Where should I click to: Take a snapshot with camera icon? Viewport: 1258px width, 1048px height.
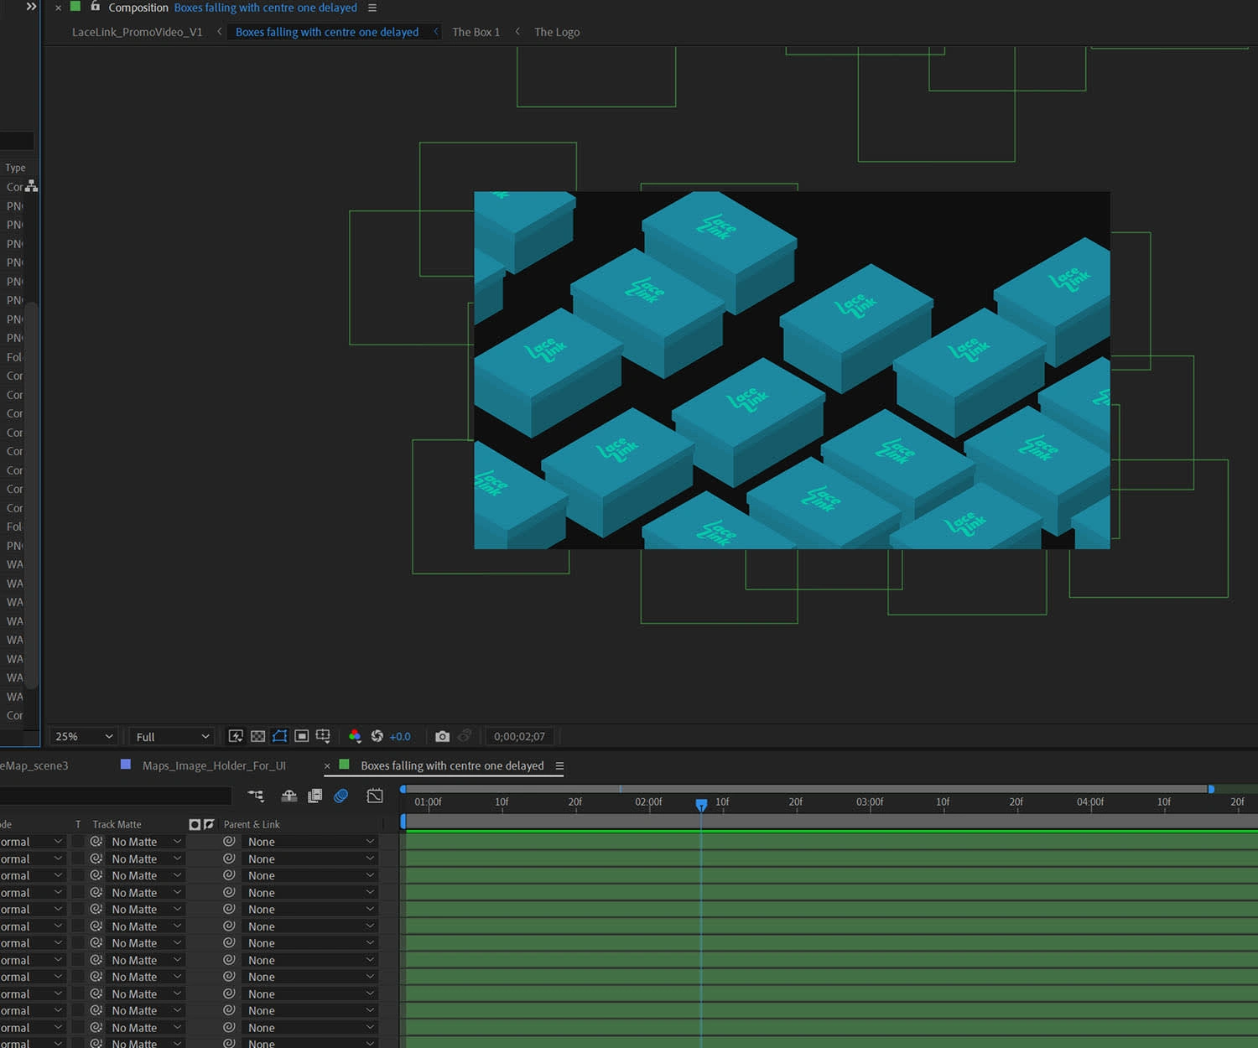tap(442, 736)
